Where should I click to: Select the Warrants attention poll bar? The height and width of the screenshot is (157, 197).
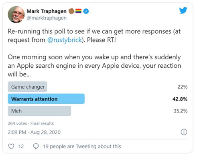click(46, 99)
